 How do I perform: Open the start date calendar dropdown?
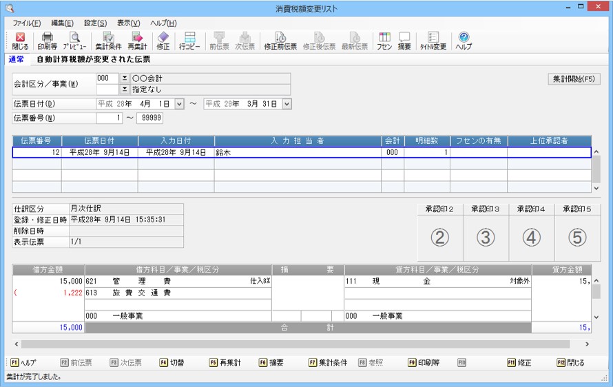179,104
